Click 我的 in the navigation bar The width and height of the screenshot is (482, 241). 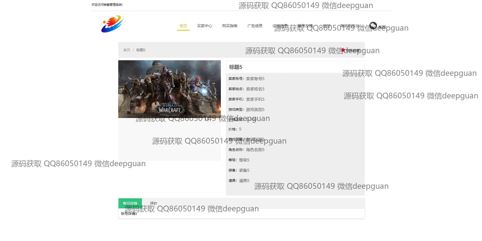click(x=327, y=26)
